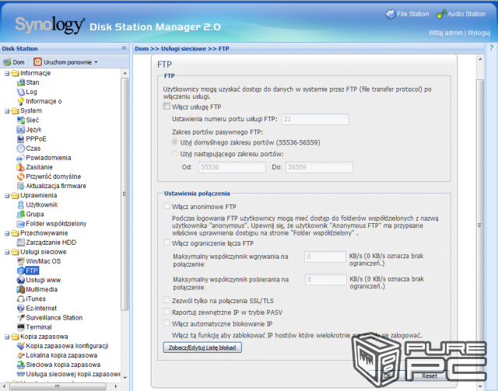
Task: Click the Dom home icon in toolbar
Action: point(7,62)
